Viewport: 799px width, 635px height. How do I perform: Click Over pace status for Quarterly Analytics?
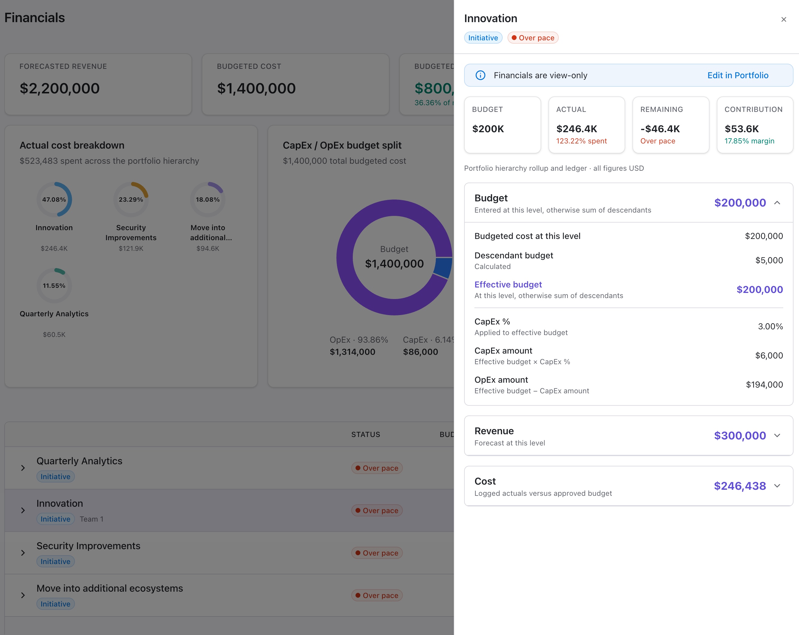[x=377, y=468]
